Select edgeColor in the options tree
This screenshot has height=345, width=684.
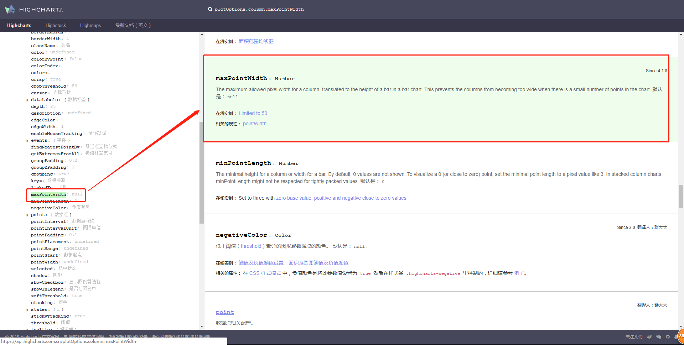(43, 120)
